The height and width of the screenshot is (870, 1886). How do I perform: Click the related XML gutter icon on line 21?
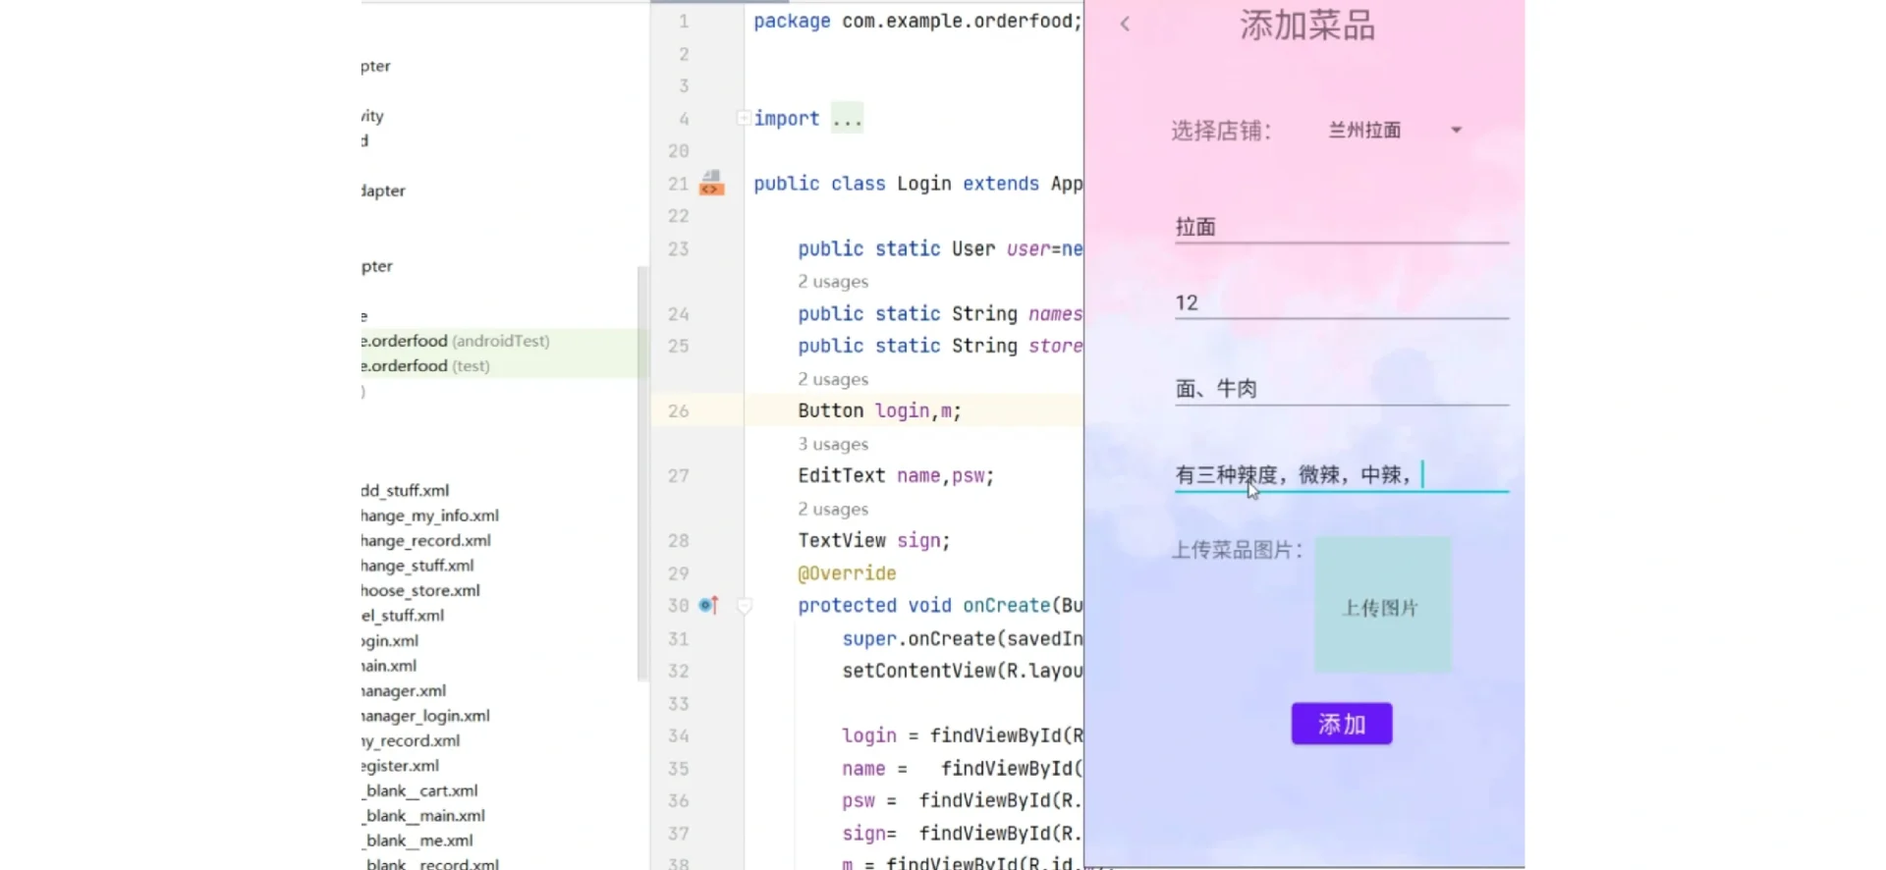711,183
